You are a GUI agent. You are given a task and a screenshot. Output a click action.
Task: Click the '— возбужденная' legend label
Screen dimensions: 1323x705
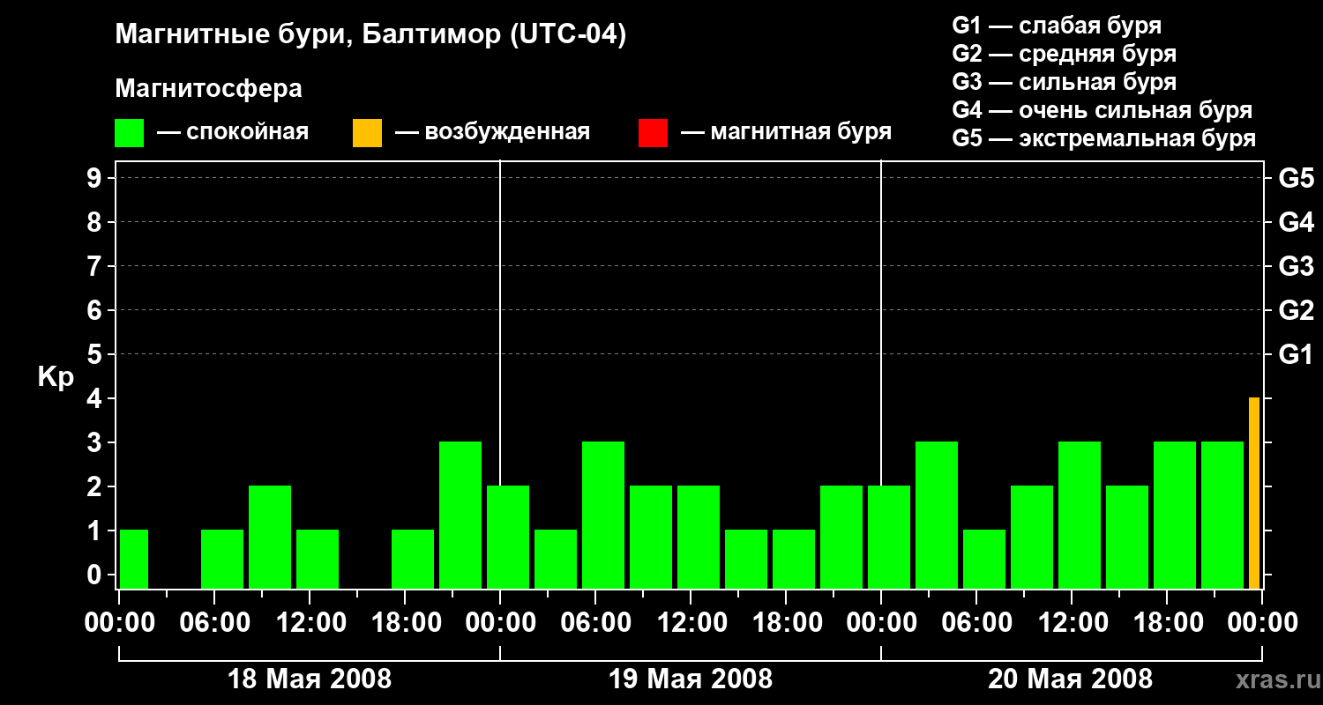pos(492,132)
